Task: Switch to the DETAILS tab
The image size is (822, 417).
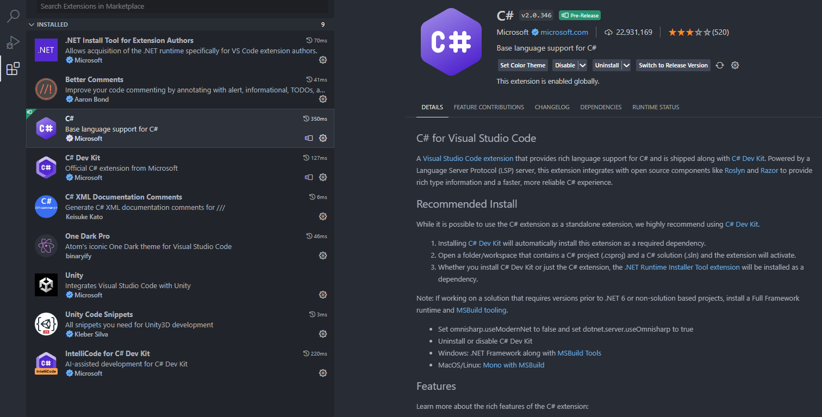Action: (x=432, y=107)
